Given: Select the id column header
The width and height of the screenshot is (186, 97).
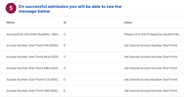Looking at the screenshot, I should pos(65,22).
